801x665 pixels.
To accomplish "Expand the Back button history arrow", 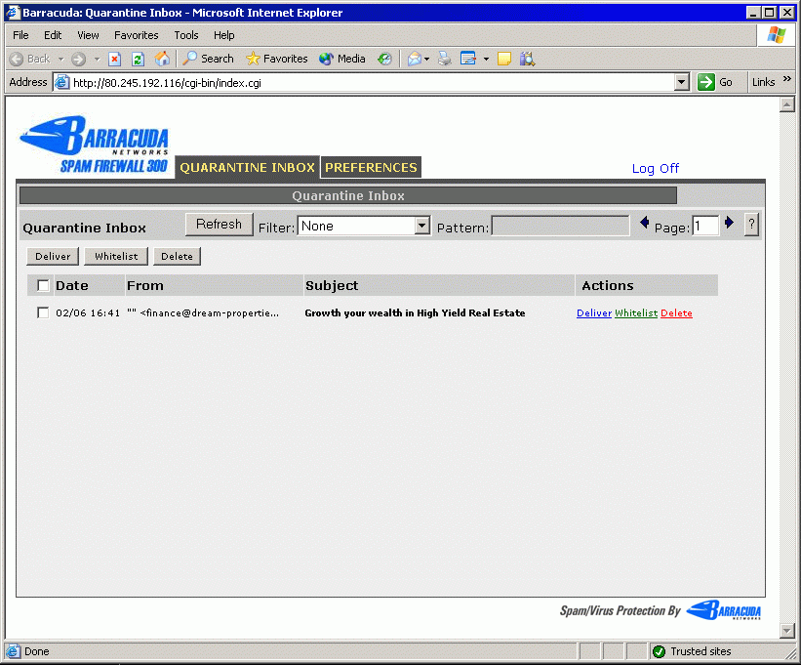I will [59, 59].
